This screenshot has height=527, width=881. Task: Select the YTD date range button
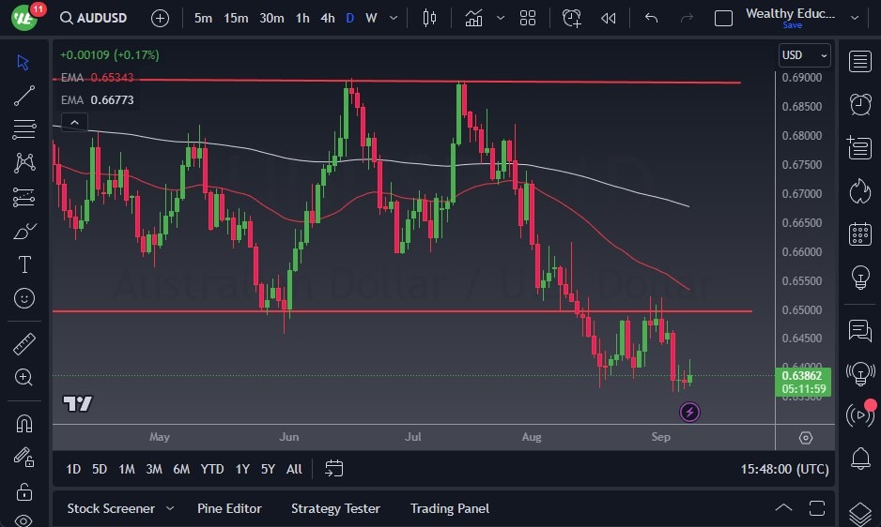[x=212, y=469]
